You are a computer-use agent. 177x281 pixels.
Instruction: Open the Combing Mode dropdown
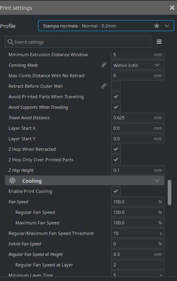click(137, 65)
